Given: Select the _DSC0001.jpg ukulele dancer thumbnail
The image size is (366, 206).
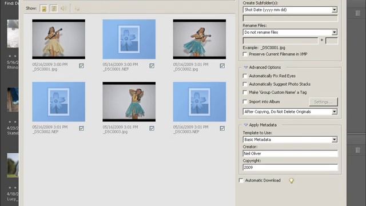Looking at the screenshot, I should click(x=58, y=39).
